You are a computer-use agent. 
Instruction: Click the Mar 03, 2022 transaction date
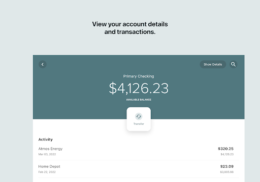[x=47, y=154]
